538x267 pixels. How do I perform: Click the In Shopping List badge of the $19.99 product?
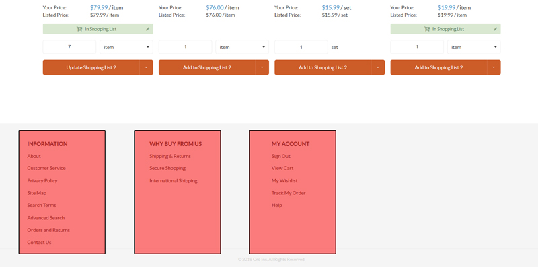point(445,29)
